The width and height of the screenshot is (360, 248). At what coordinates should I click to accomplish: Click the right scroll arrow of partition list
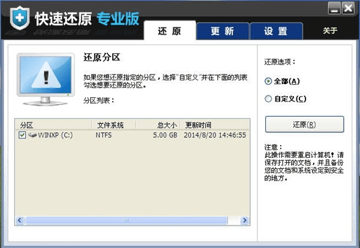pos(245,220)
